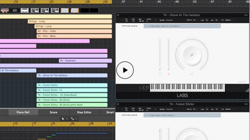Click green expression icon under first LABS fader
The width and height of the screenshot is (250, 140).
(160, 74)
